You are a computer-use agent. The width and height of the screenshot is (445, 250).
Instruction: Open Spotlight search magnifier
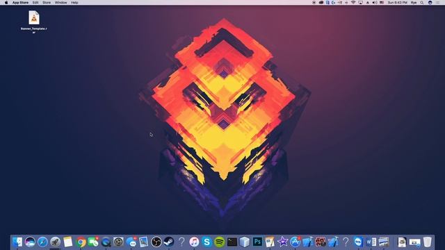(422, 3)
